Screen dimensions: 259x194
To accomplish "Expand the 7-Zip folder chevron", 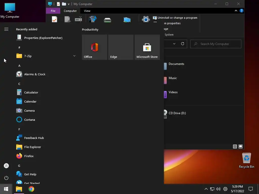I will [74, 56].
